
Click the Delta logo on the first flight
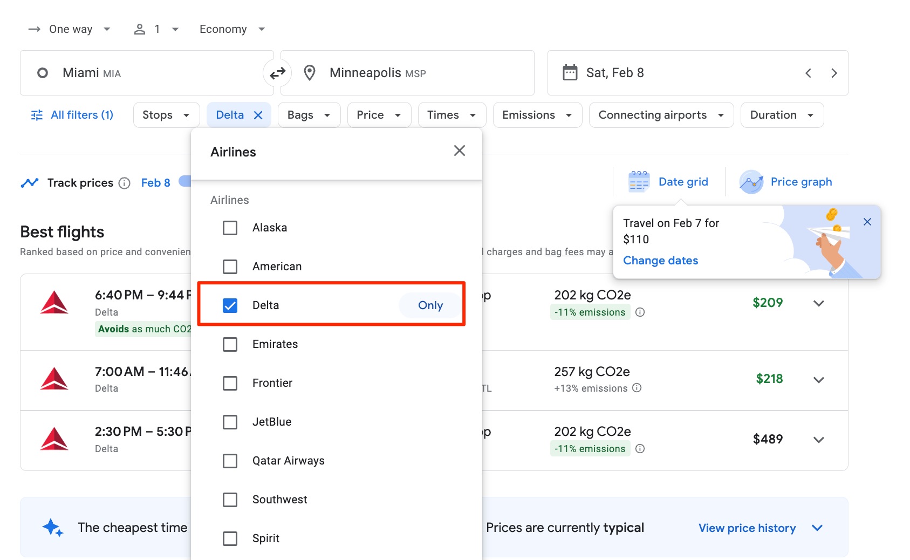(x=54, y=303)
